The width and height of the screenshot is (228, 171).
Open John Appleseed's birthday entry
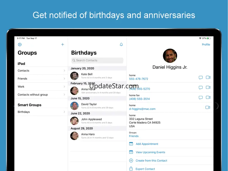tap(97, 121)
